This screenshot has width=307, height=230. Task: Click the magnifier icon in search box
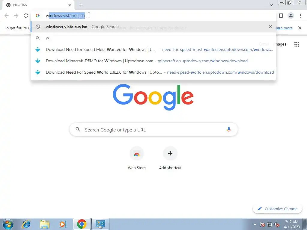78,129
